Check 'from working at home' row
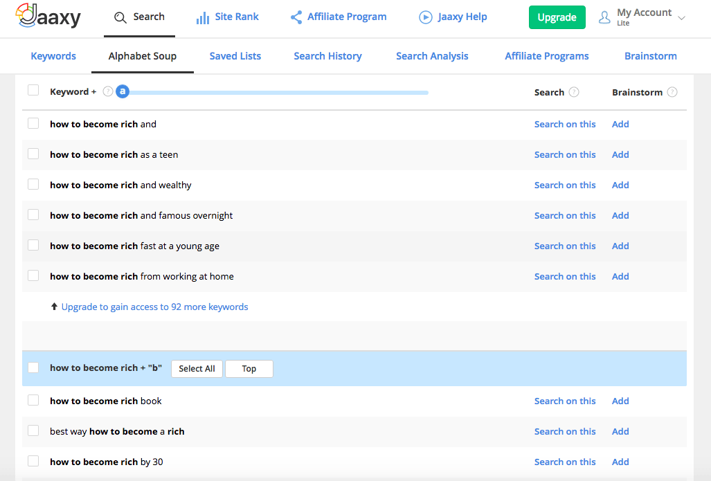The height and width of the screenshot is (481, 711). 33,275
